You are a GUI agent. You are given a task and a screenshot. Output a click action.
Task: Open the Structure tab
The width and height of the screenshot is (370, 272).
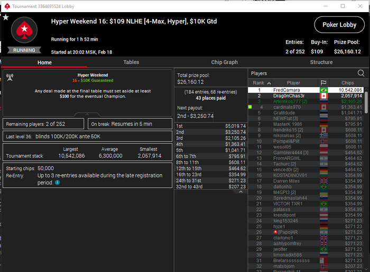tap(321, 62)
